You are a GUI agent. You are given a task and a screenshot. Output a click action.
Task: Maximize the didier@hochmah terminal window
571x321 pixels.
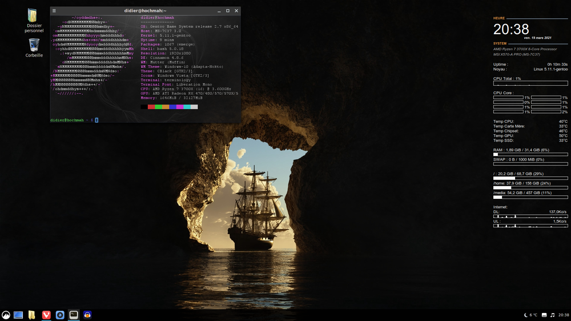[x=228, y=11]
